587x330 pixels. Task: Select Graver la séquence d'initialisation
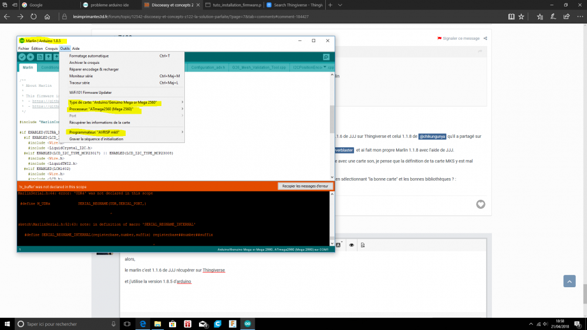(122, 139)
